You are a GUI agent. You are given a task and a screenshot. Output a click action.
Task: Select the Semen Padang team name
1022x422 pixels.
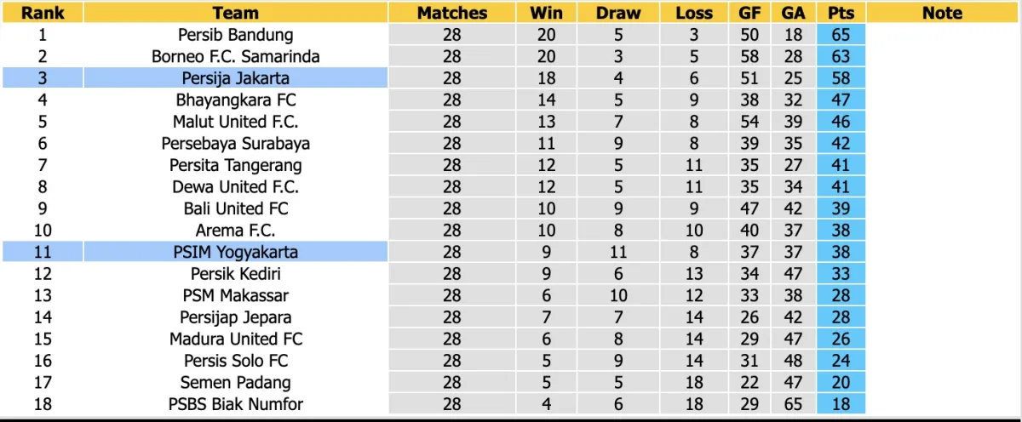pos(236,383)
